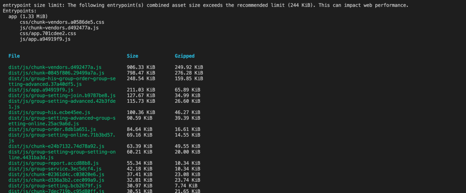Click dist/js/group-report.accd88b8.js file path
This screenshot has height=193, width=466.
(54, 163)
